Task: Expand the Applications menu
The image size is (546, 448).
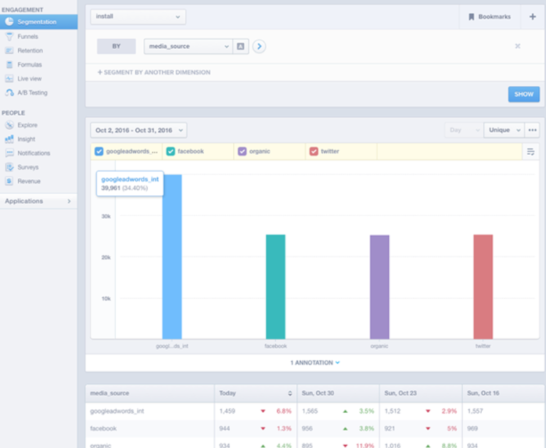Action: [38, 201]
